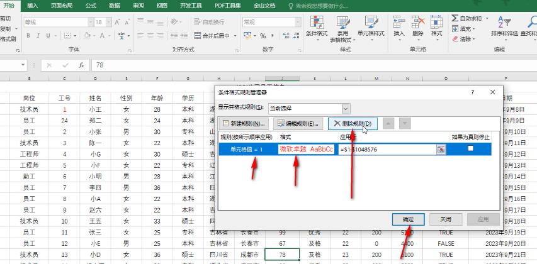Open the 条件格式 conditional formatting menu
This screenshot has height=264, width=537.
pos(317,28)
